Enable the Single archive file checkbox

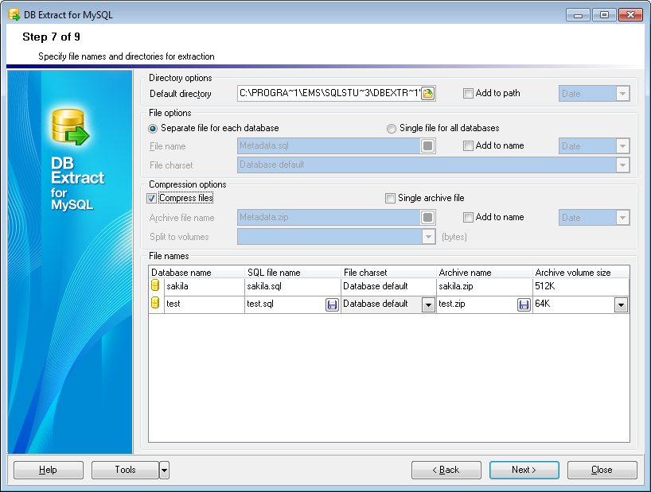390,198
